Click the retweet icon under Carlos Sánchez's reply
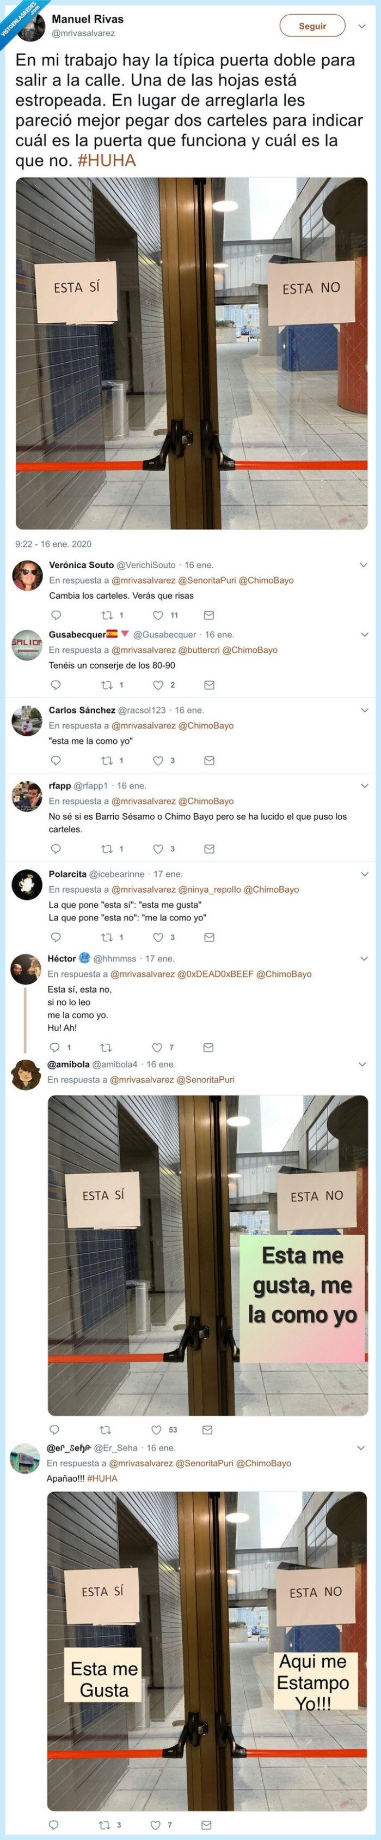This screenshot has width=381, height=1840. pyautogui.click(x=106, y=760)
